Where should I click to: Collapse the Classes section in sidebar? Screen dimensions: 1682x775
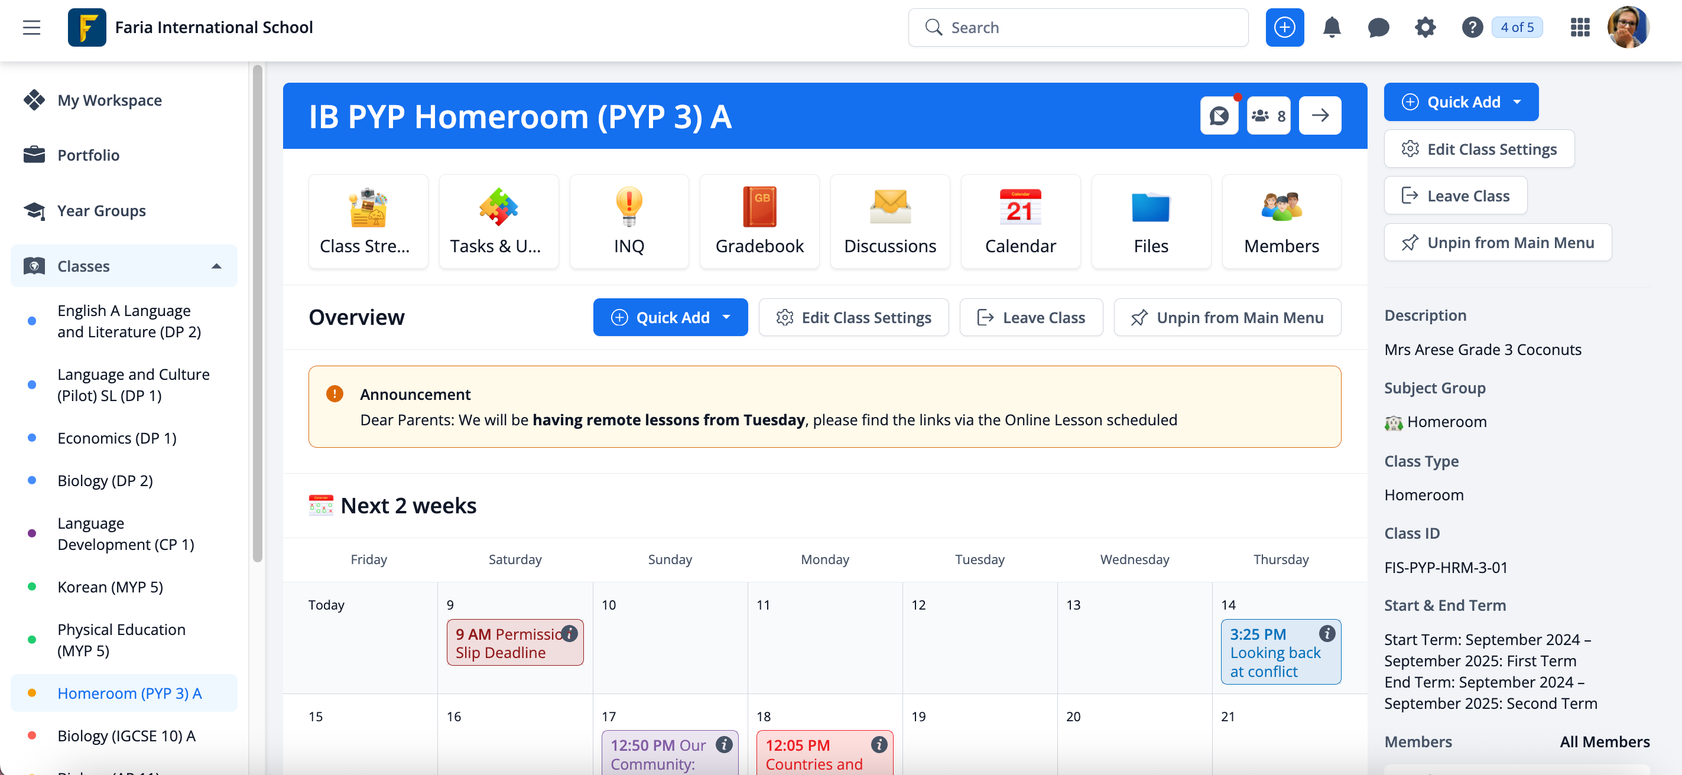[x=216, y=266]
